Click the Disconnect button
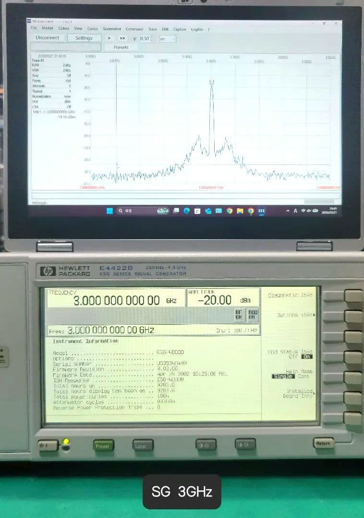 47,38
